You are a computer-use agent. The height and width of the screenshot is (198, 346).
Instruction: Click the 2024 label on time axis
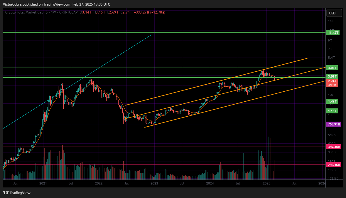point(210,183)
